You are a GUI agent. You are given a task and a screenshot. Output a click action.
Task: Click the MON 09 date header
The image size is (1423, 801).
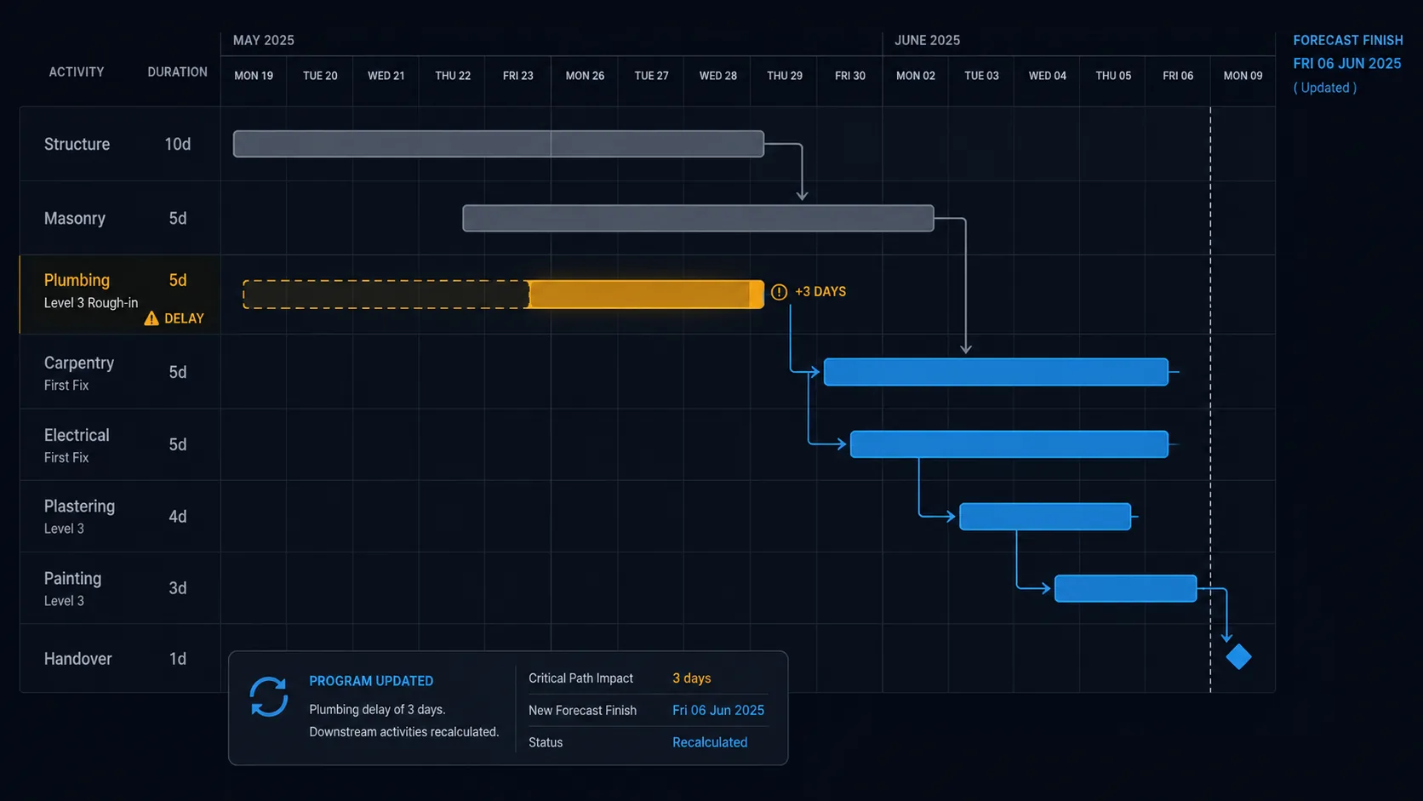(x=1243, y=76)
